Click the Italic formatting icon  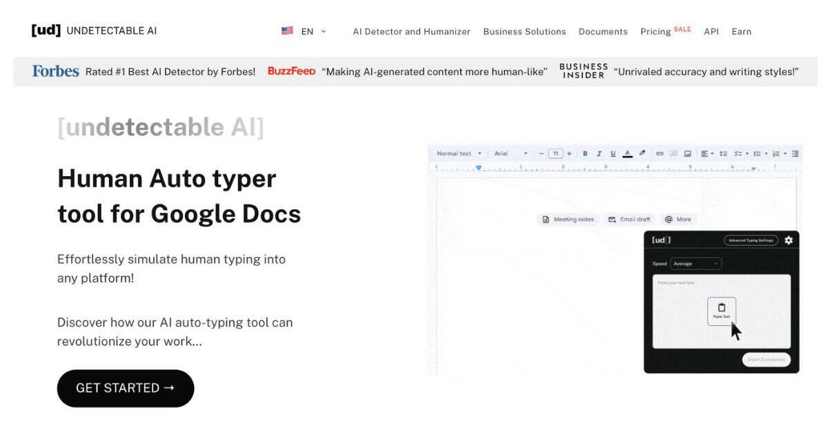pos(599,153)
